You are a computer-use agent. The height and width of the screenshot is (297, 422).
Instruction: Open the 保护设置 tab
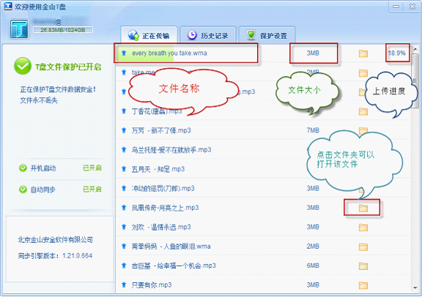coord(267,35)
